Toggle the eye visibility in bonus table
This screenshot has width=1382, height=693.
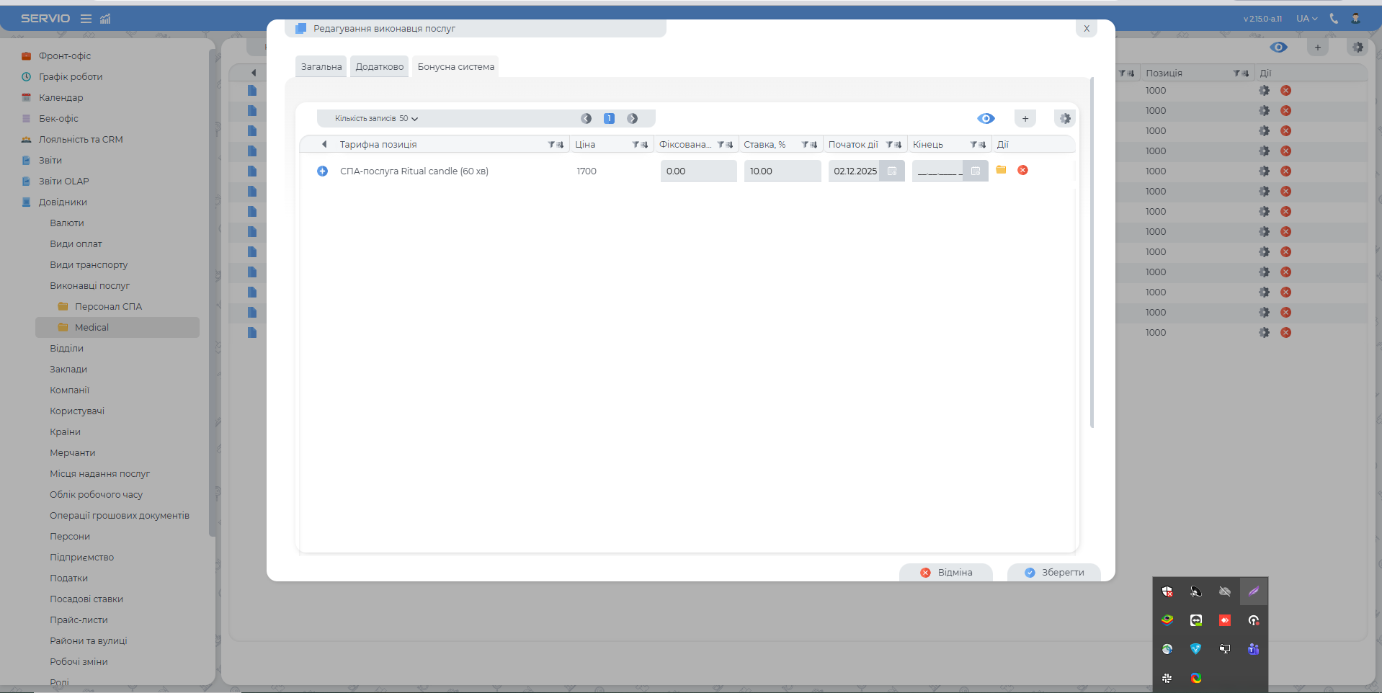(x=986, y=118)
